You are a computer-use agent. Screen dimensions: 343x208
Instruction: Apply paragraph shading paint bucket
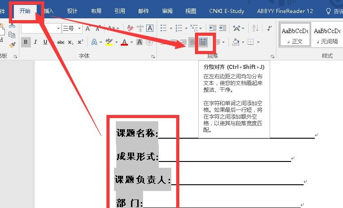(236, 42)
